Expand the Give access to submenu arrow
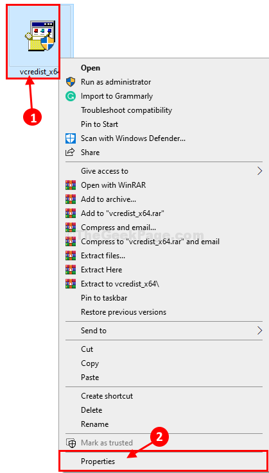Image resolution: width=269 pixels, height=473 pixels. [x=259, y=171]
